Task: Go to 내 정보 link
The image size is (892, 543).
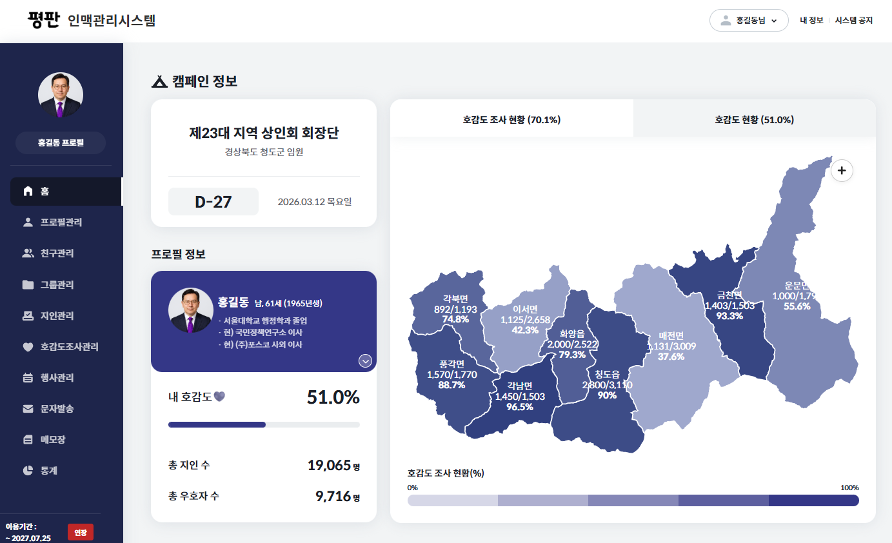Action: pos(811,21)
